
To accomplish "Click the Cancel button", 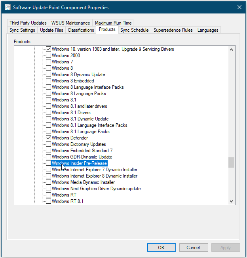I will click(x=194, y=247).
